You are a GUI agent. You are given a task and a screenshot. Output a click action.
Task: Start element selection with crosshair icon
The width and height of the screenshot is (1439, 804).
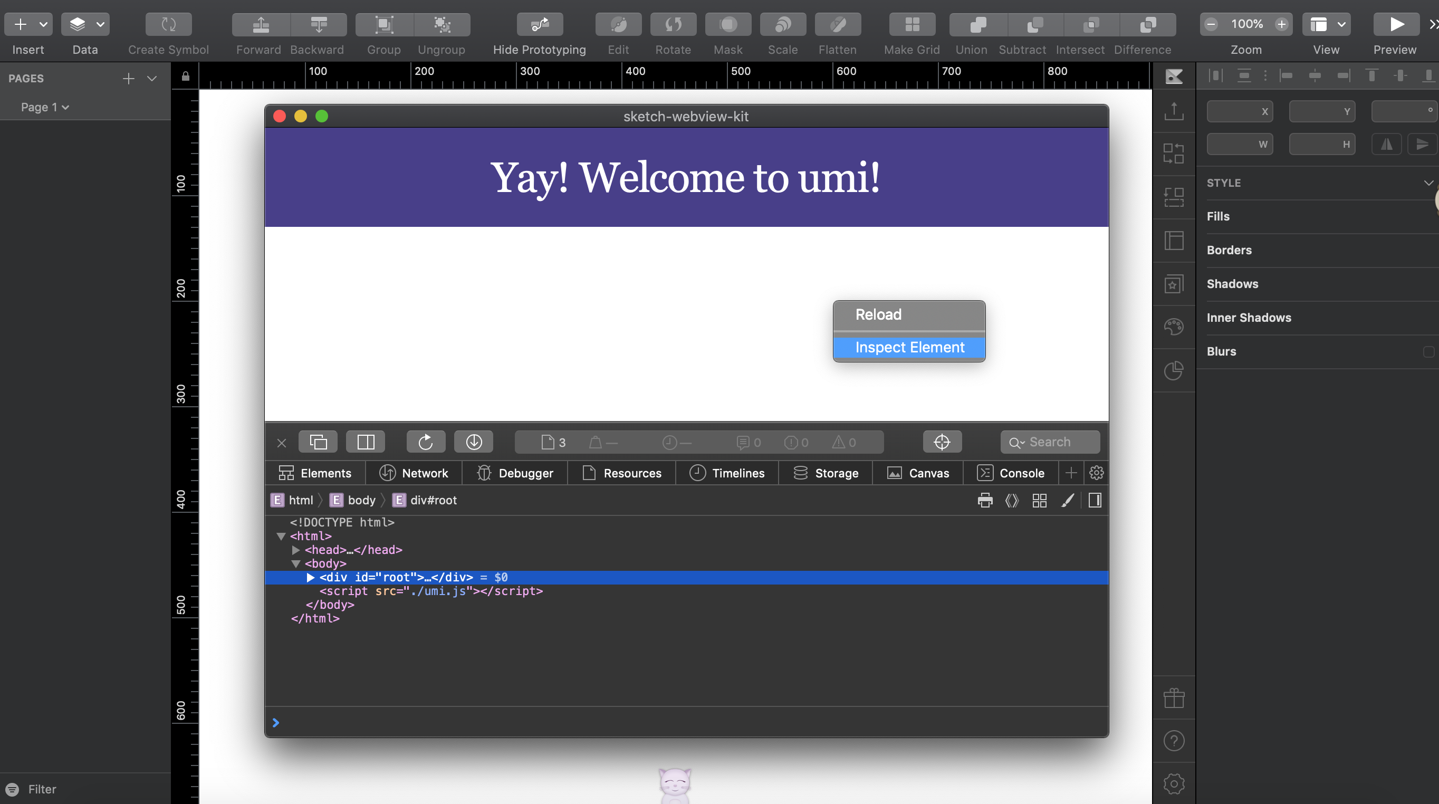click(942, 442)
